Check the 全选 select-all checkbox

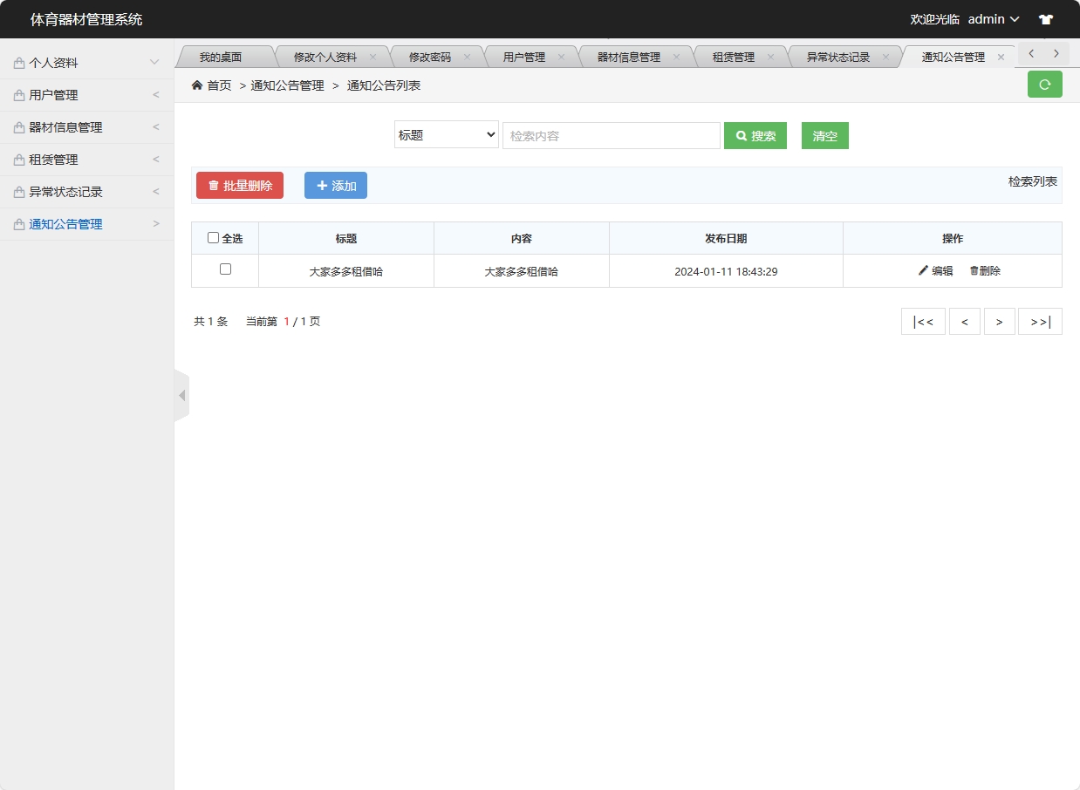[213, 237]
